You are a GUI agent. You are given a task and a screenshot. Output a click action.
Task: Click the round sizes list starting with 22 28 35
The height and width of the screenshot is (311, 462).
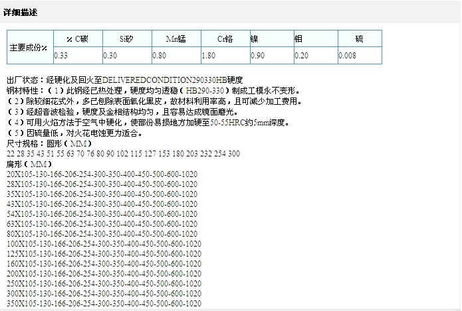pos(123,154)
